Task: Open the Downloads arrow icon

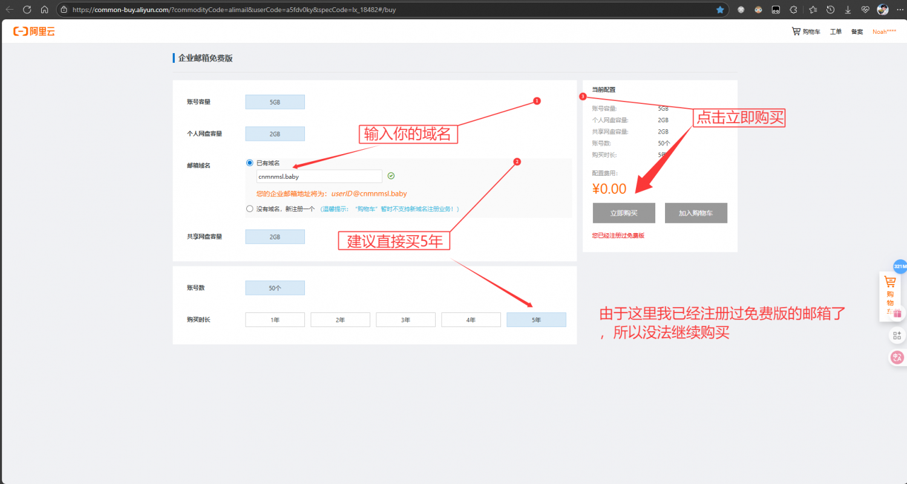Action: coord(848,10)
